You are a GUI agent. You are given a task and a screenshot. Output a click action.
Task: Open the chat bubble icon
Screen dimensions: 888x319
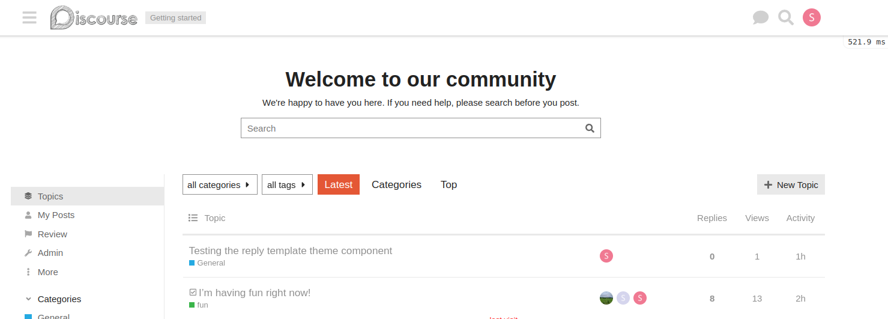(x=760, y=17)
